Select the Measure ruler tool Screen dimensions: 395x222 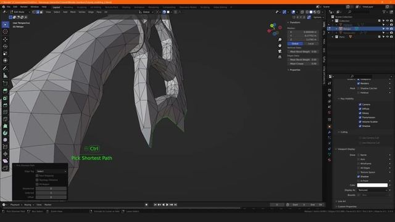(5, 75)
